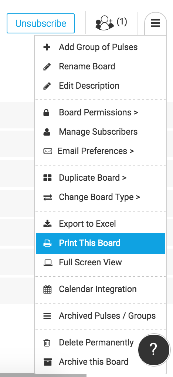
Task: Click the plus icon beside Add Group of Pulses
Action: pyautogui.click(x=47, y=47)
